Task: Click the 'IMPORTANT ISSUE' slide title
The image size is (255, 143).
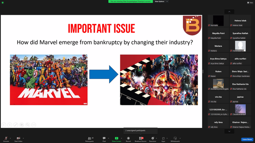Action: point(102,29)
